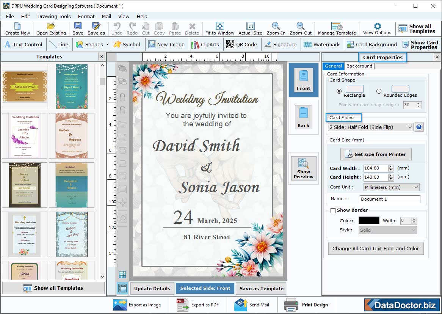This screenshot has height=314, width=442.
Task: Open the Edit menu
Action: pos(26,16)
